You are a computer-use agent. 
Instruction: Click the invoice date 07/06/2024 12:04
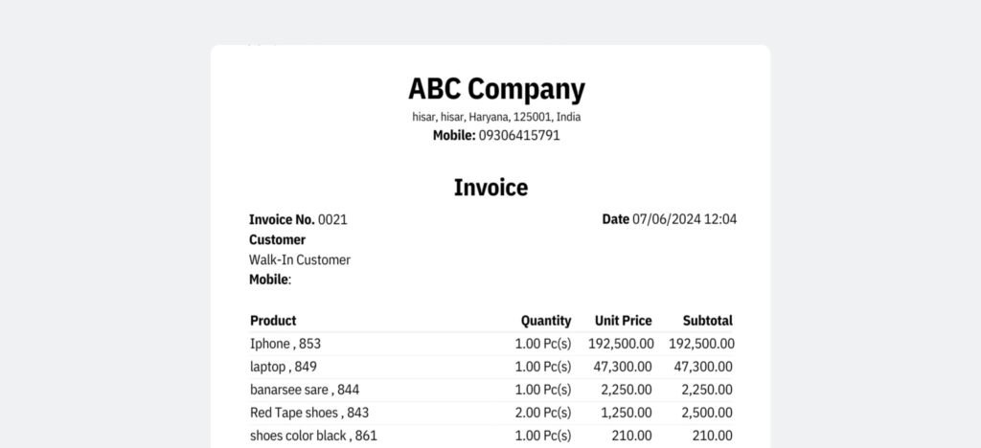click(x=684, y=219)
